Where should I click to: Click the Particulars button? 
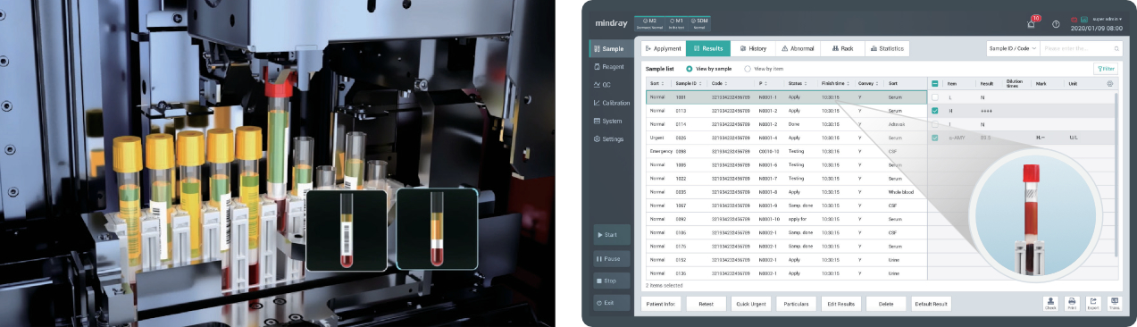click(797, 304)
